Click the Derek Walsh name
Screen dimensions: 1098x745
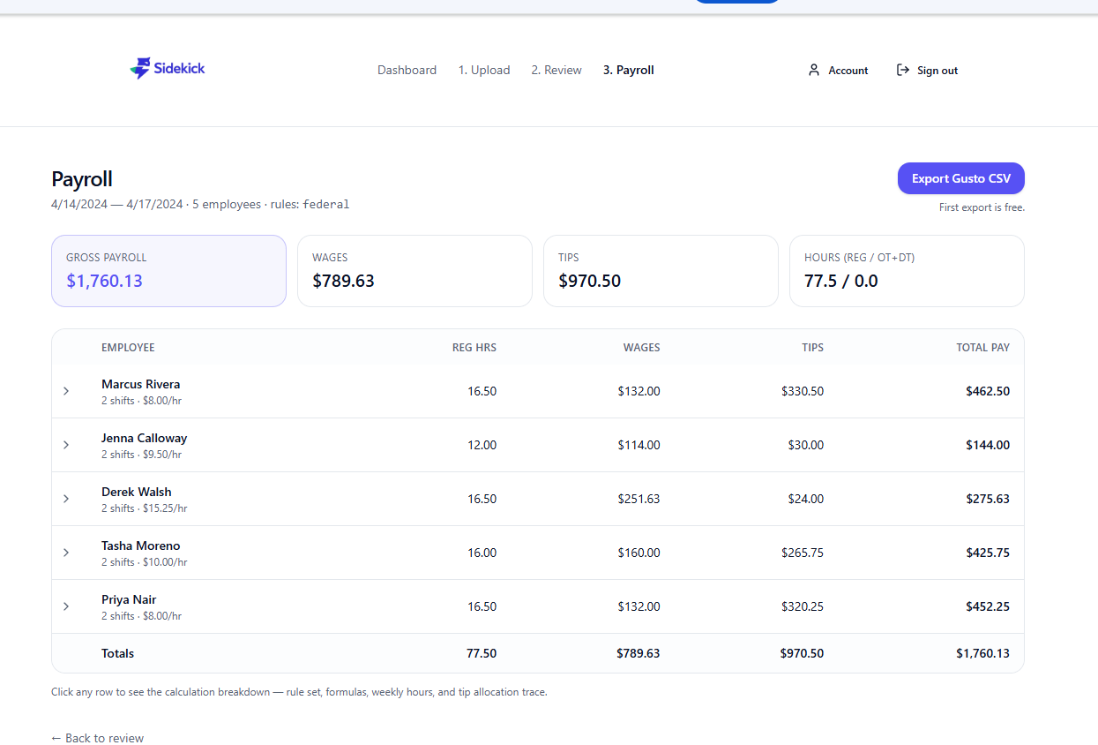(136, 492)
